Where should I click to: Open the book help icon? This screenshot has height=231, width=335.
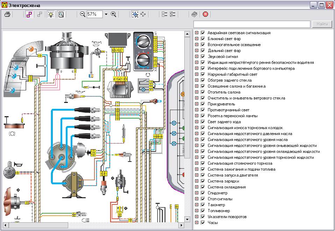point(194,14)
